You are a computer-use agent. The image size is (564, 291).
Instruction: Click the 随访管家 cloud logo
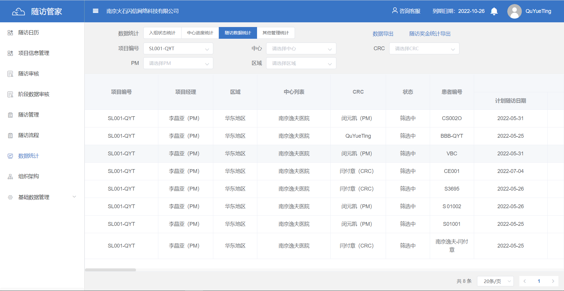pos(18,11)
